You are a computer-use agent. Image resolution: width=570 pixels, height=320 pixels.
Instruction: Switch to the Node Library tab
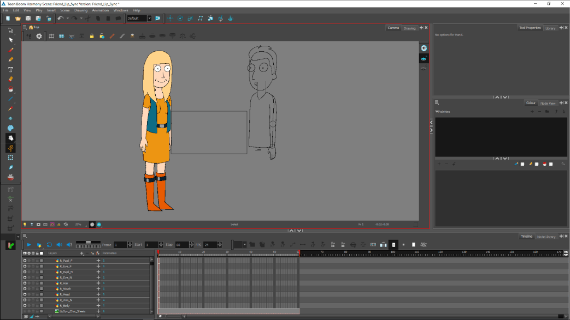546,237
